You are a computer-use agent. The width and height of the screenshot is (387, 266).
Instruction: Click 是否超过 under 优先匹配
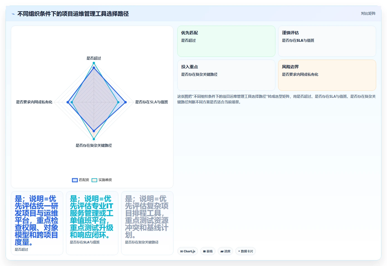[188, 40]
